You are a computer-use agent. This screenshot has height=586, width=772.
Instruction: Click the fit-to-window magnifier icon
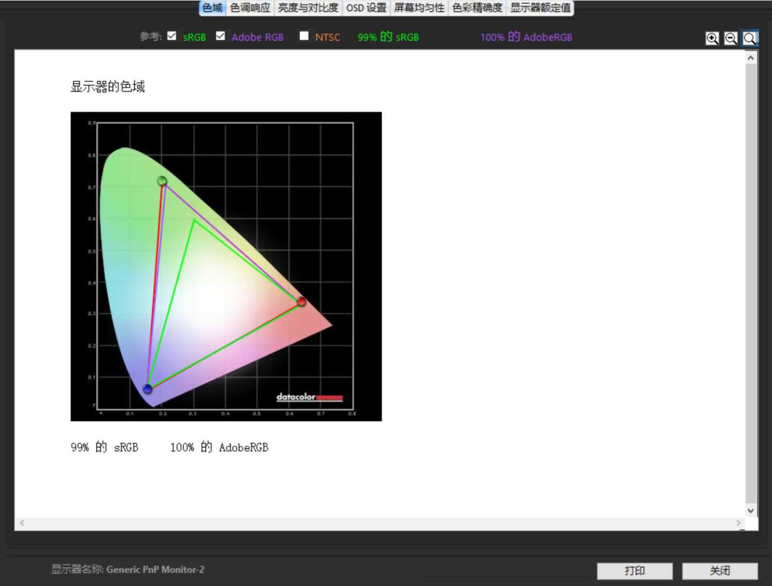click(x=749, y=39)
